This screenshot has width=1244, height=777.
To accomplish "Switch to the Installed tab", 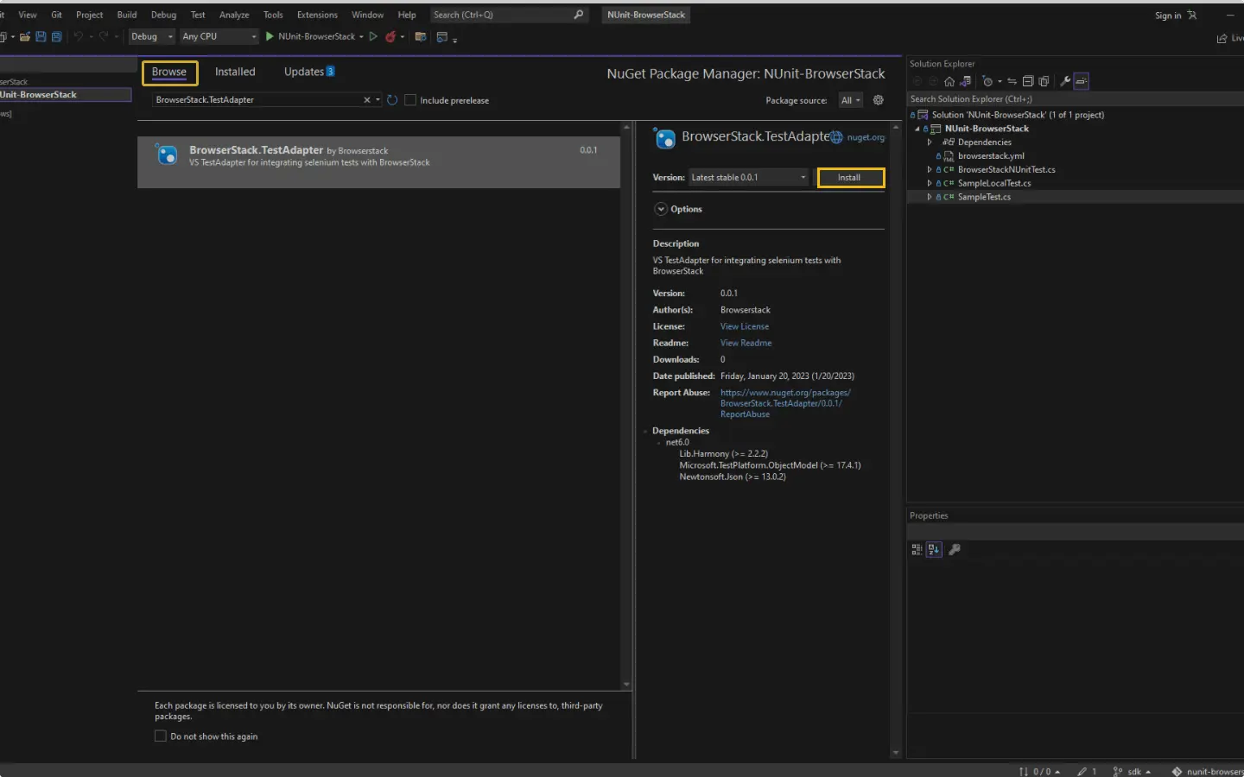I will pyautogui.click(x=235, y=73).
